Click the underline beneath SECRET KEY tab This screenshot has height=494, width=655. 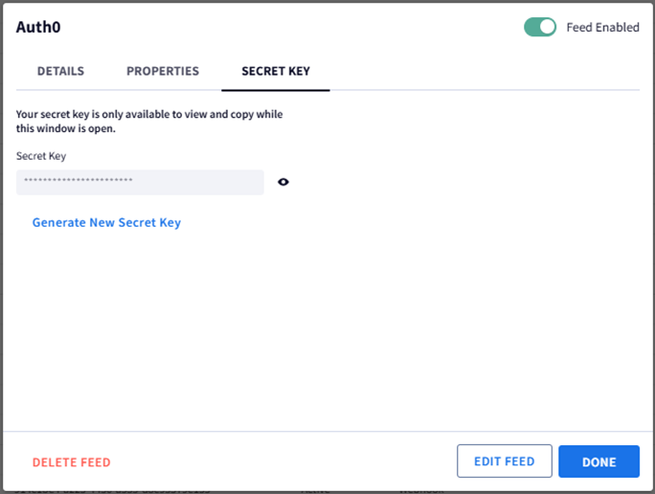pyautogui.click(x=276, y=90)
